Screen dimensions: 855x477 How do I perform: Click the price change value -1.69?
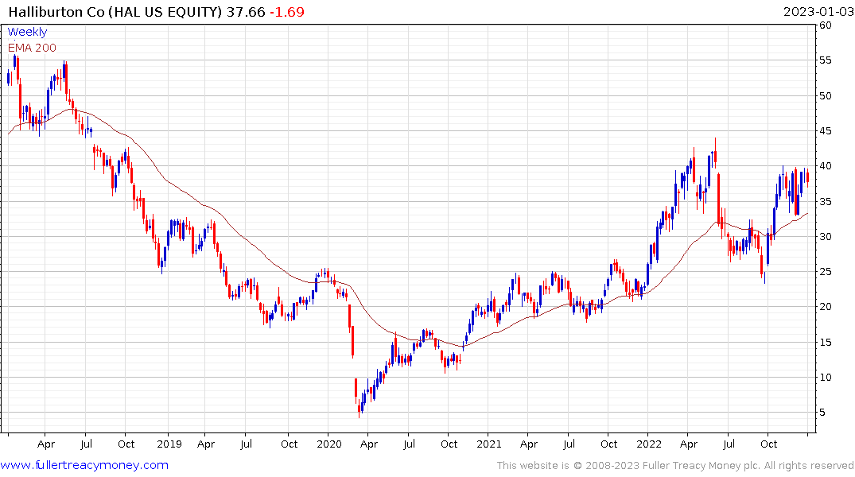coord(287,12)
